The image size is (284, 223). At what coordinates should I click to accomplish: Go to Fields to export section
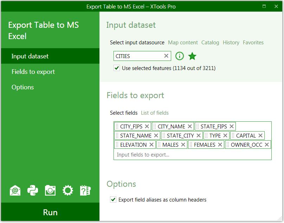pos(50,72)
